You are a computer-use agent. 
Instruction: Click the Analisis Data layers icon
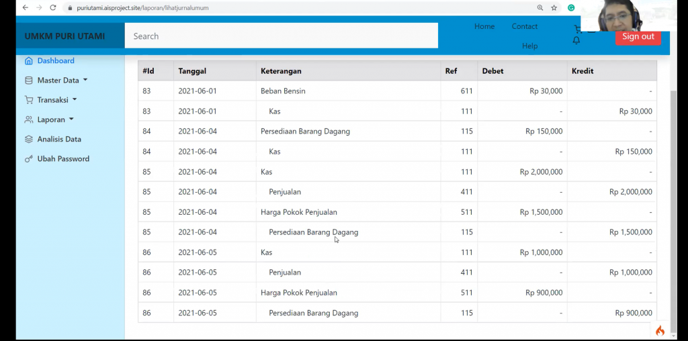click(x=28, y=139)
